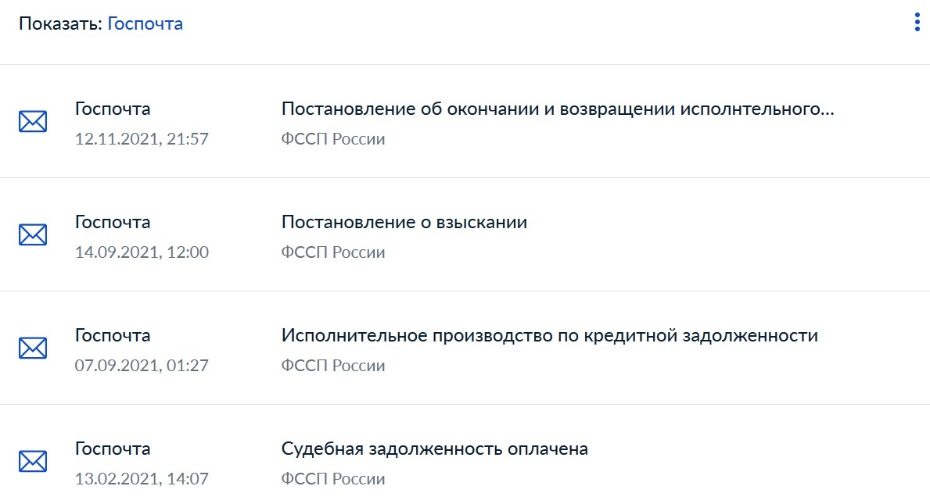The image size is (930, 504).
Task: Click the timestamp 12.11.2021, 21:57
Action: coord(142,139)
